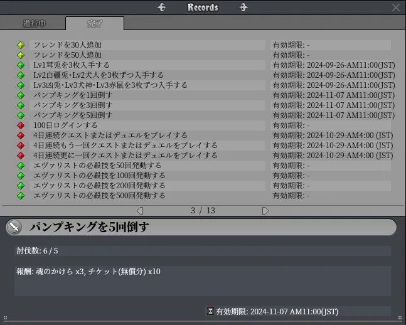This screenshot has width=406, height=325.
Task: Go to previous records page arrow
Action: coord(140,211)
